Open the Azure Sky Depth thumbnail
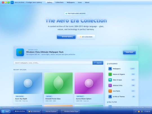152x114 pixels. (28, 83)
